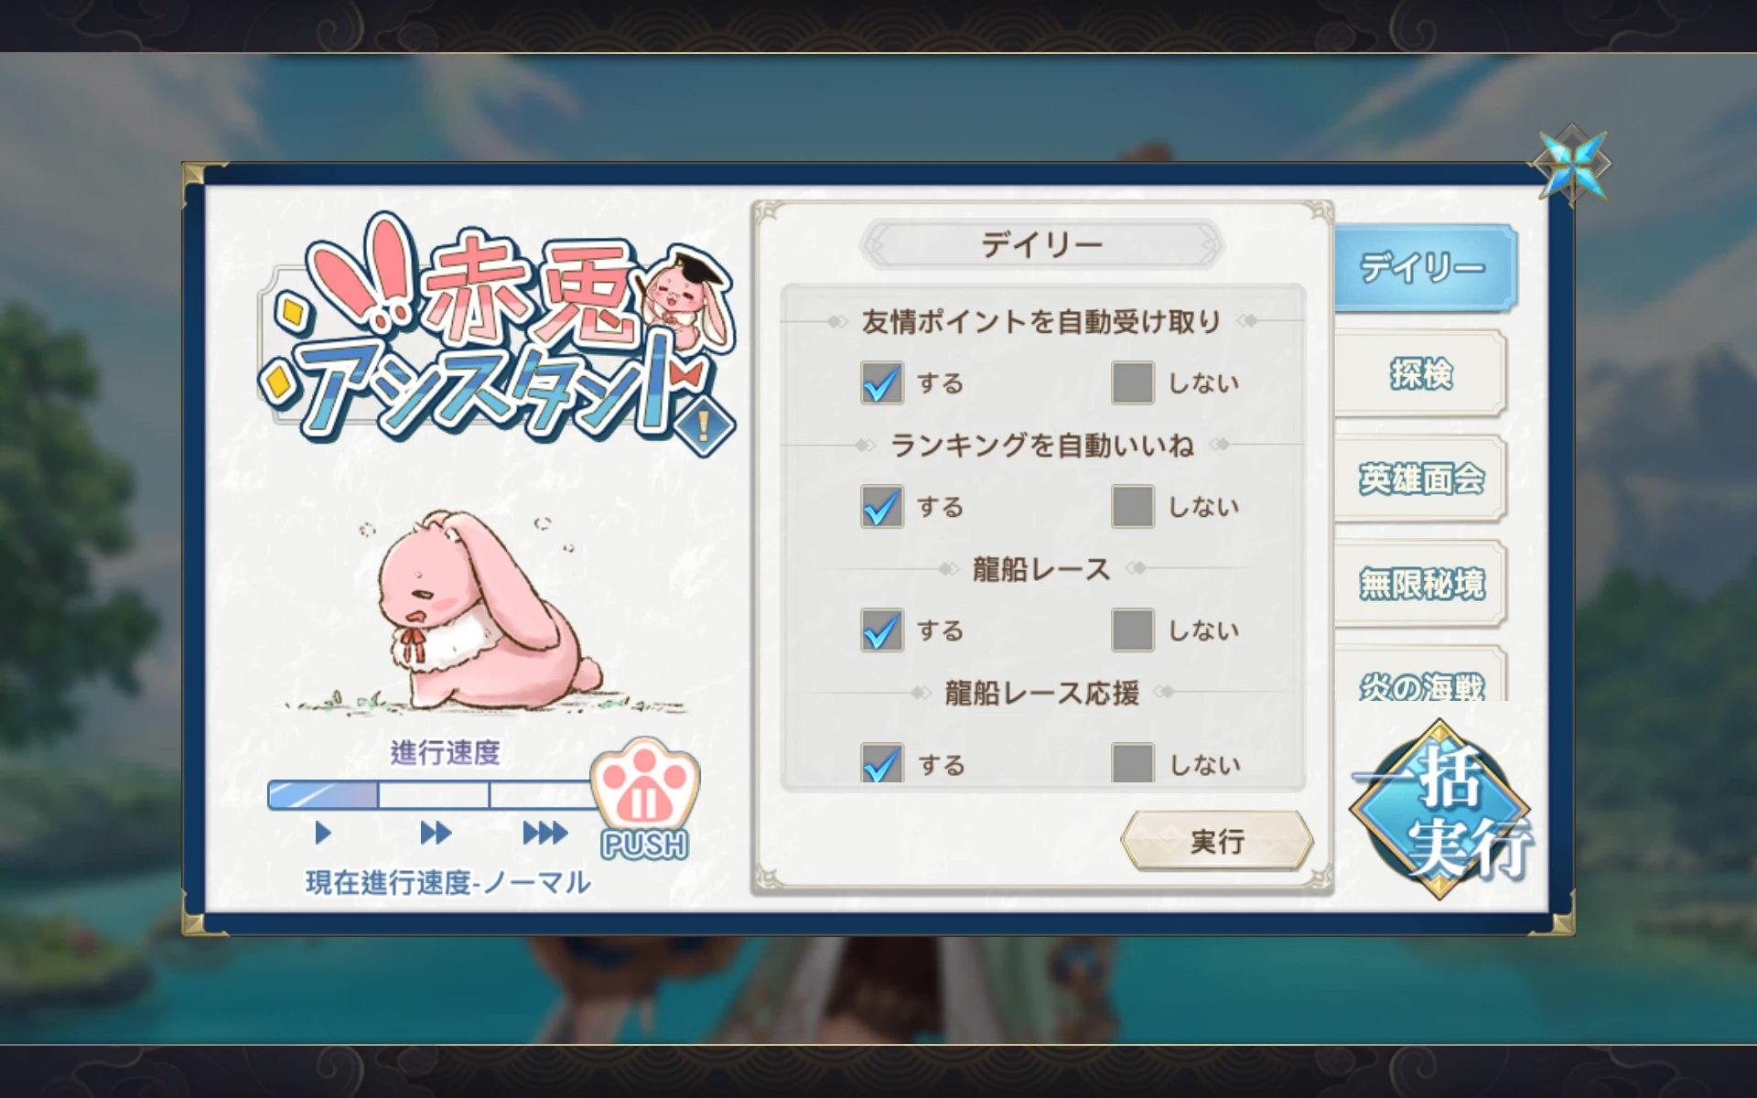This screenshot has height=1098, width=1757.
Task: Select the デイリー side tab
Action: pyautogui.click(x=1425, y=268)
